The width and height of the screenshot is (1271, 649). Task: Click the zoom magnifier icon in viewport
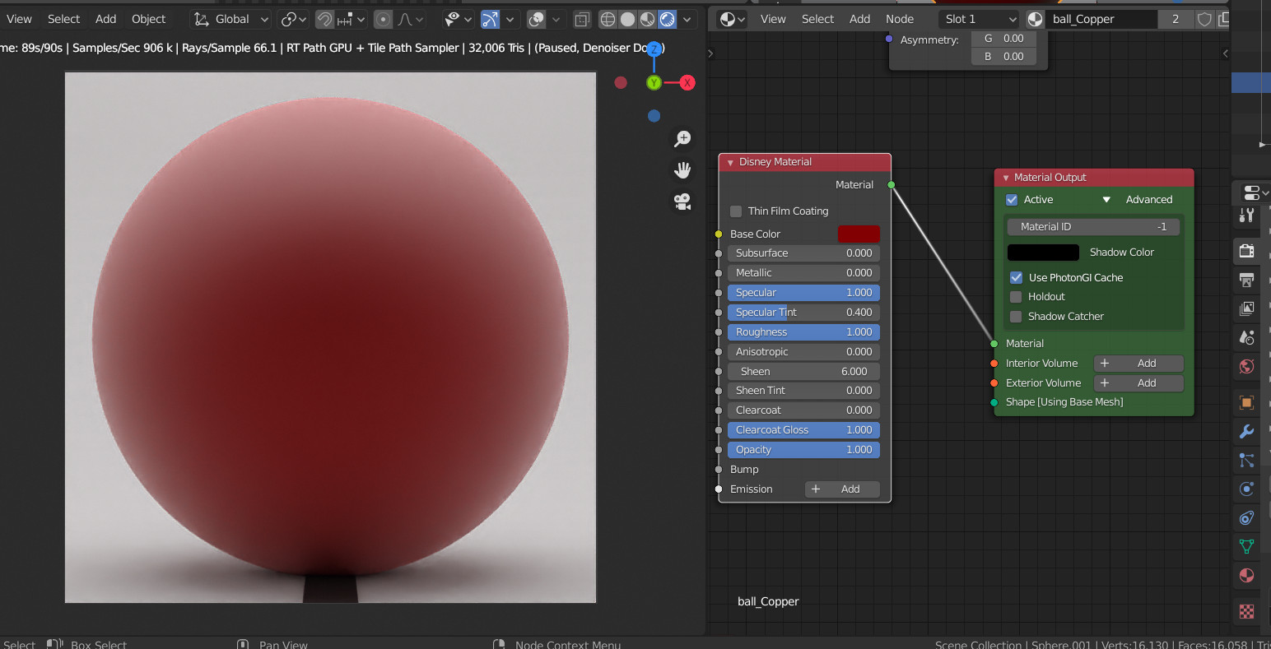coord(682,139)
